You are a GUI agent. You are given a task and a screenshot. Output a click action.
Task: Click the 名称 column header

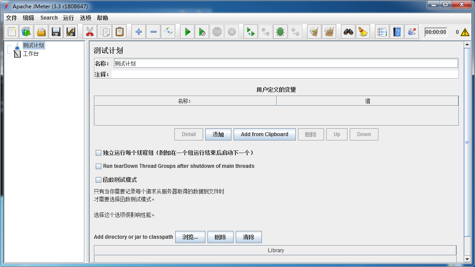pos(185,101)
